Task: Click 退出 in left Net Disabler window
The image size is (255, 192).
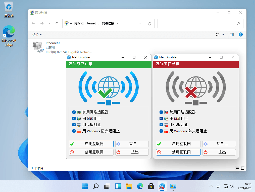Action: tap(132, 152)
